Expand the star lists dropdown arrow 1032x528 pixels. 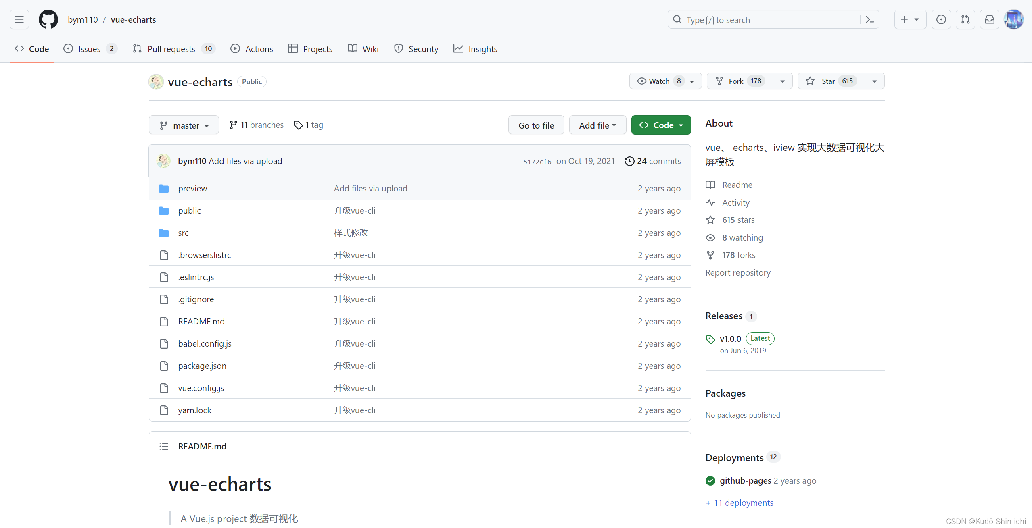pos(874,81)
